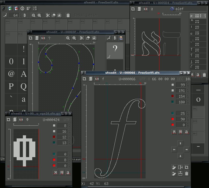Image resolution: width=209 pixels, height=188 pixels.
Task: Click the right arrow button in U+000066 window
Action: pos(187,150)
